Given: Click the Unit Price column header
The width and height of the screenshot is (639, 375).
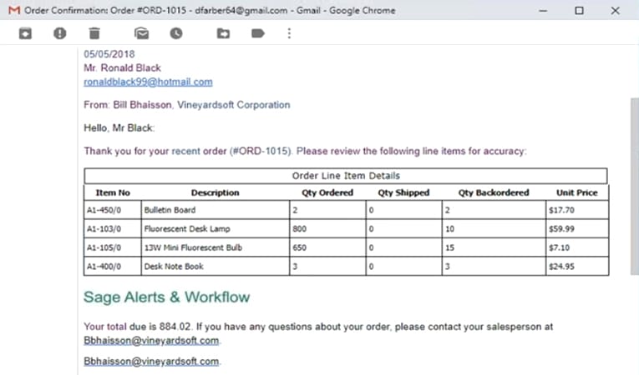Looking at the screenshot, I should click(x=576, y=192).
